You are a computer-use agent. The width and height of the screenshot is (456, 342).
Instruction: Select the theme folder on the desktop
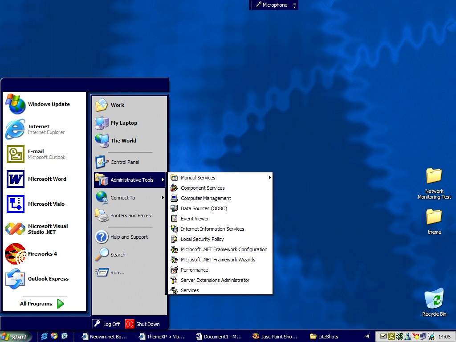pyautogui.click(x=434, y=222)
